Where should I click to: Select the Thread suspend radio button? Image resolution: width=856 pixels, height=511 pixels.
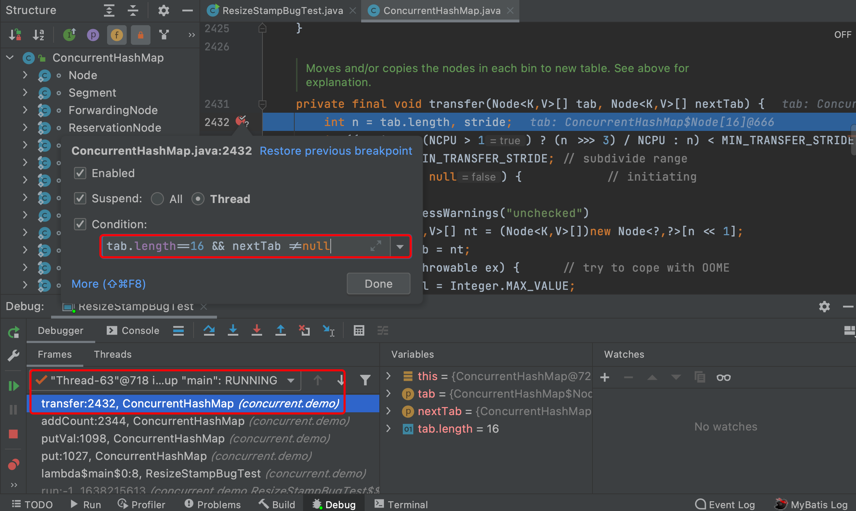[x=198, y=199]
